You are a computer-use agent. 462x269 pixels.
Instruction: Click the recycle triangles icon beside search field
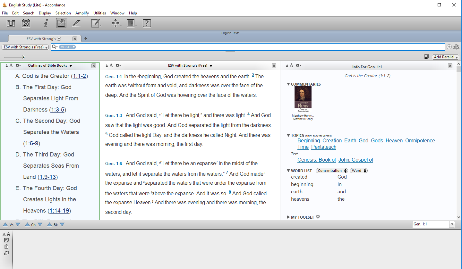pyautogui.click(x=456, y=47)
